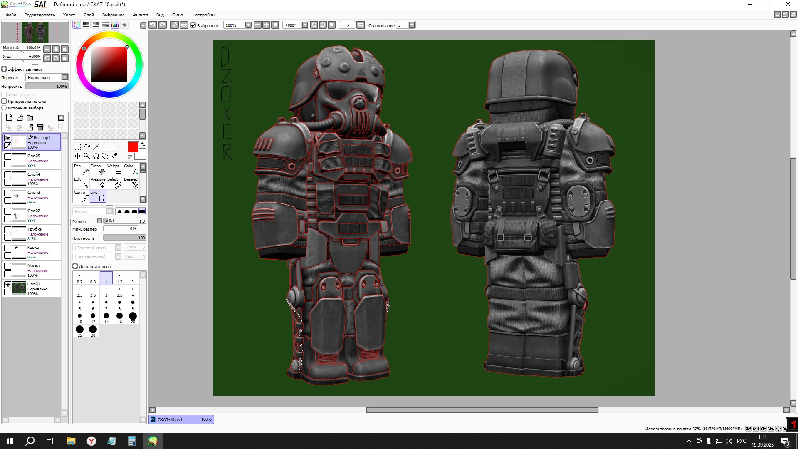798x449 pixels.
Task: Toggle the scratchpad panel button
Action: click(124, 25)
